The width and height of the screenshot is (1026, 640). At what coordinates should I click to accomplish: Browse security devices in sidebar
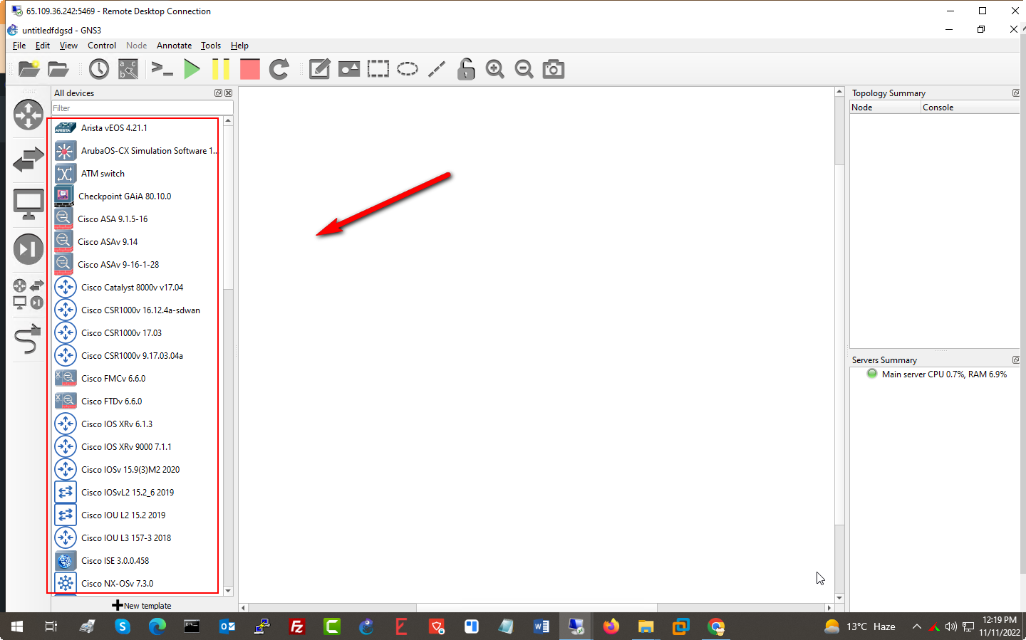point(28,249)
